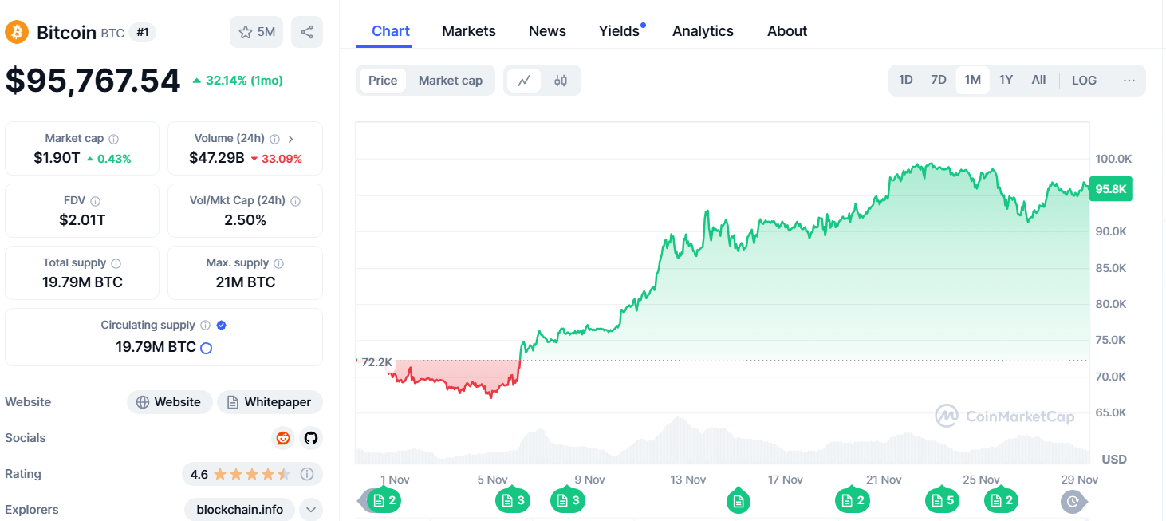View the About tab
1166x521 pixels.
787,31
